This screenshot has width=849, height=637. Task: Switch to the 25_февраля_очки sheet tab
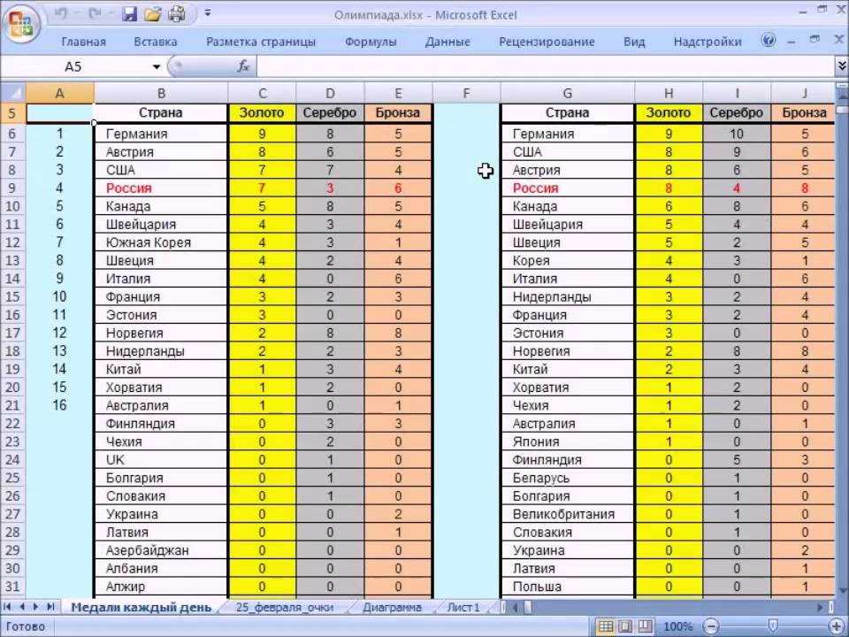pos(285,607)
